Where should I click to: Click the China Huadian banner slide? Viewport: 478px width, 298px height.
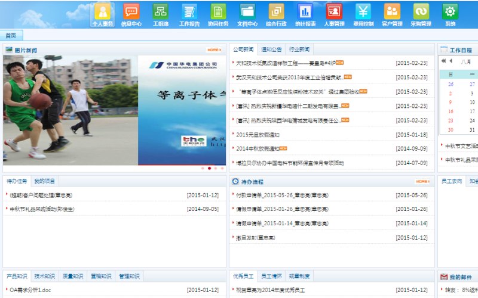point(182,110)
